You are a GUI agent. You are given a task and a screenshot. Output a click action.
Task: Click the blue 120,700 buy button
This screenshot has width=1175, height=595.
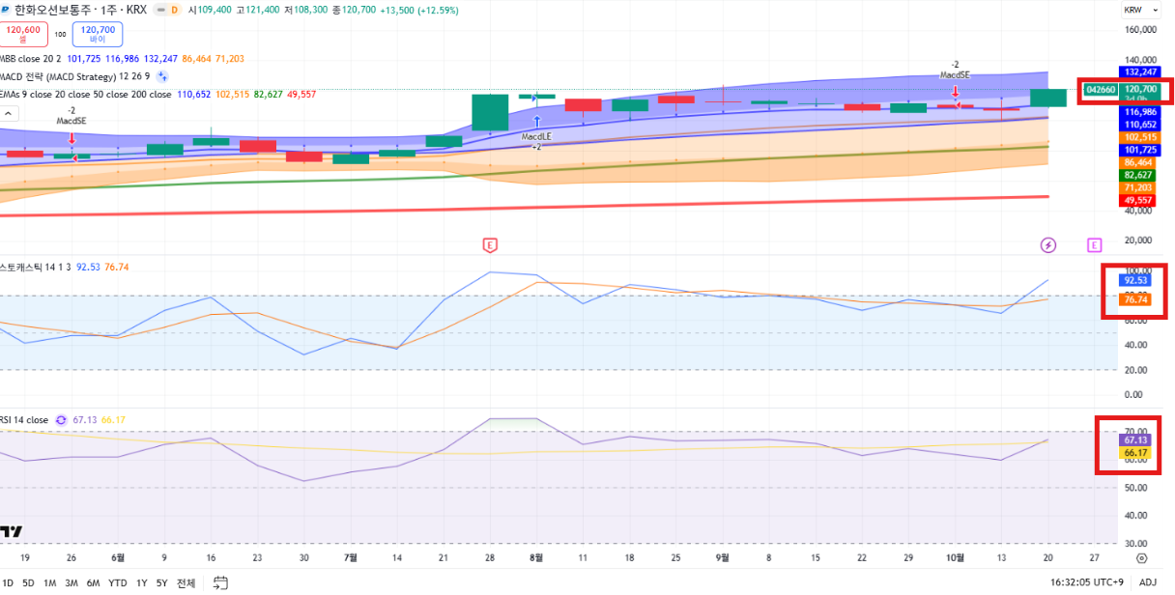pyautogui.click(x=98, y=35)
